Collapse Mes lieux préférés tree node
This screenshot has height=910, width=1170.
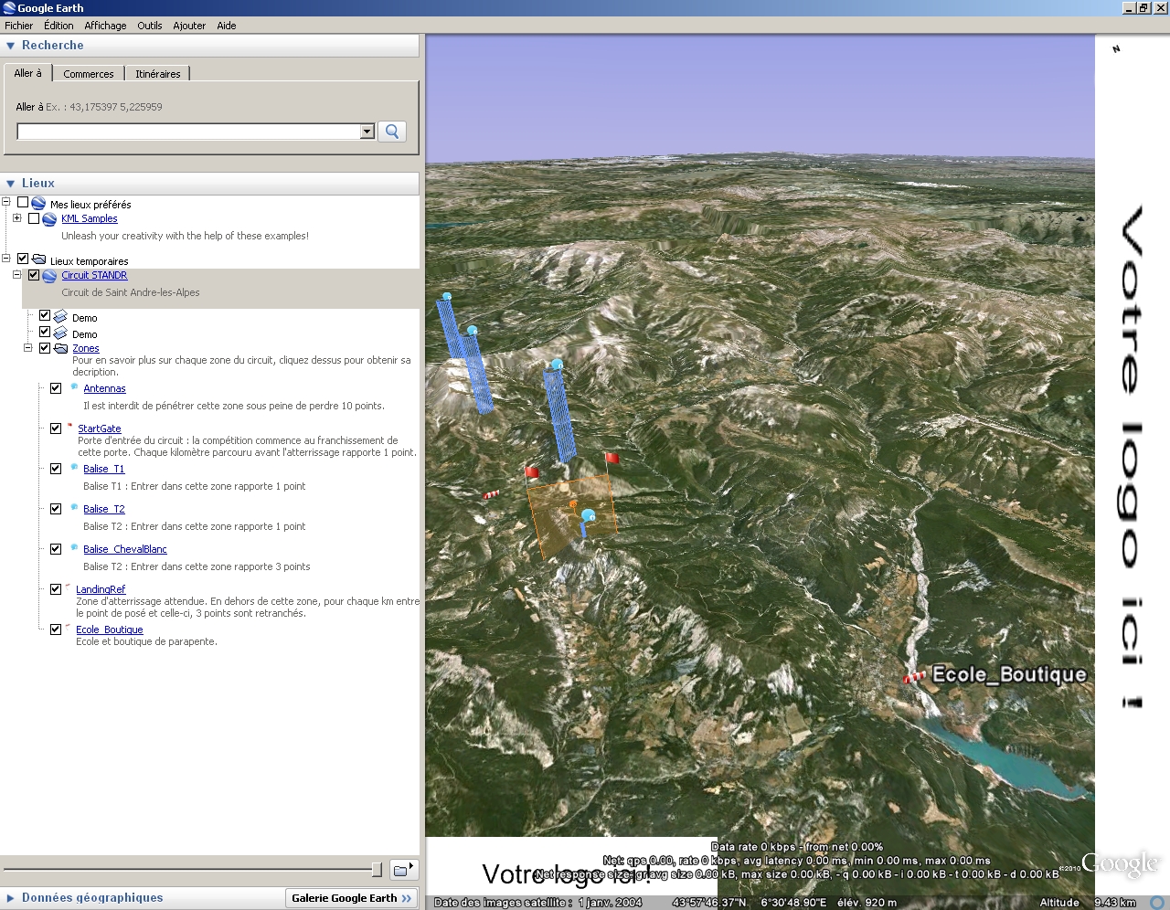coord(5,202)
